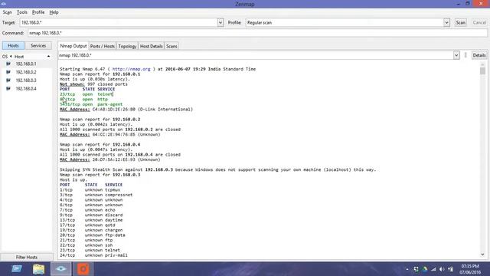The height and width of the screenshot is (276, 490).
Task: Click the D-Link International MAC Address line
Action: point(126,109)
